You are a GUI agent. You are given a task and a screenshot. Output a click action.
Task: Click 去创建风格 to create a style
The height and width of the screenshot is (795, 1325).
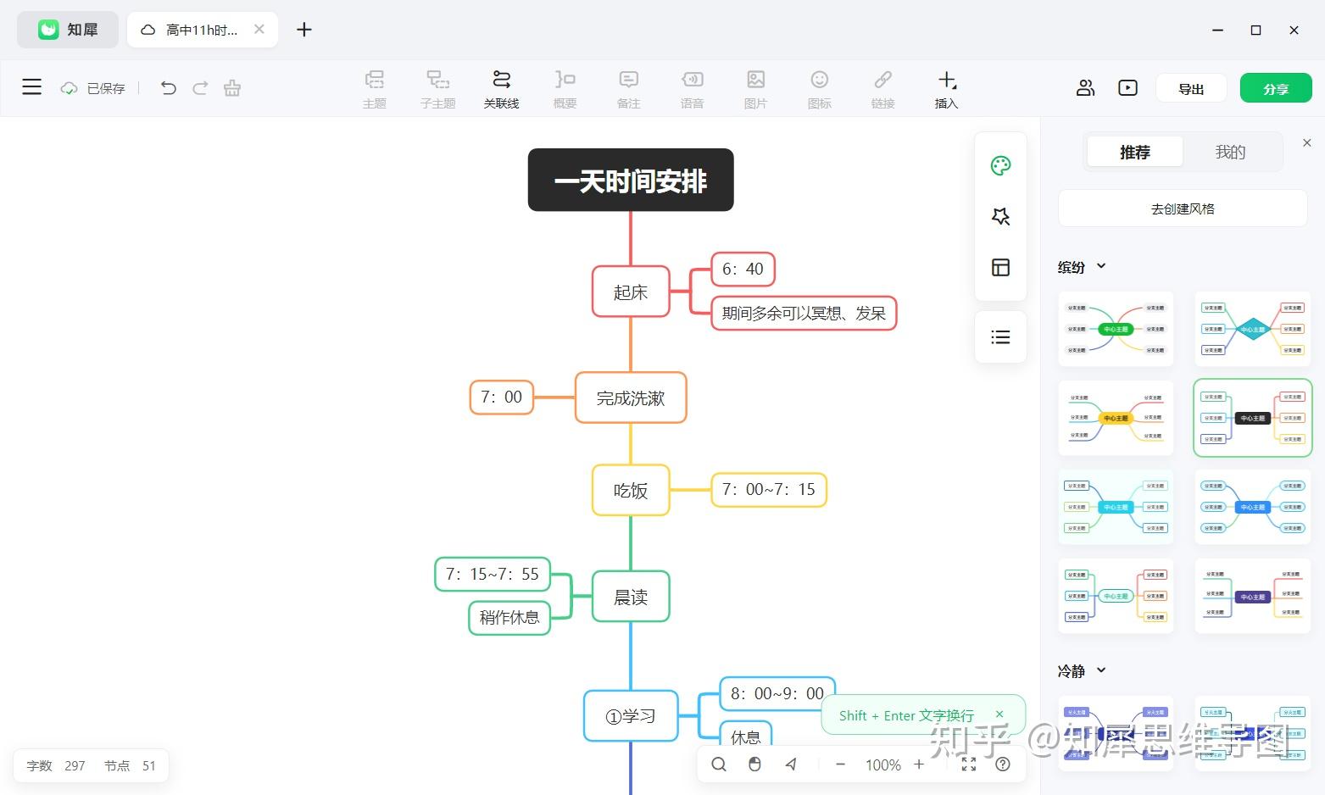(1182, 208)
